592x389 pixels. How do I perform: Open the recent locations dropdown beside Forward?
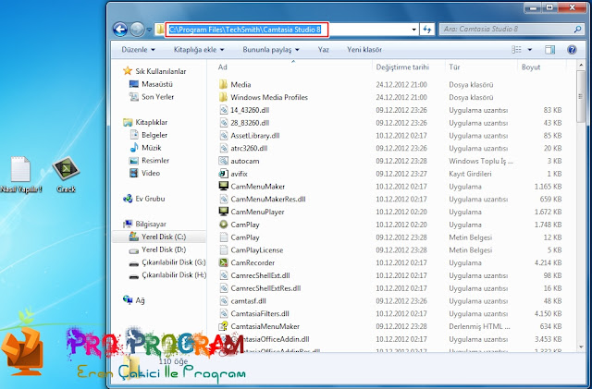[149, 30]
